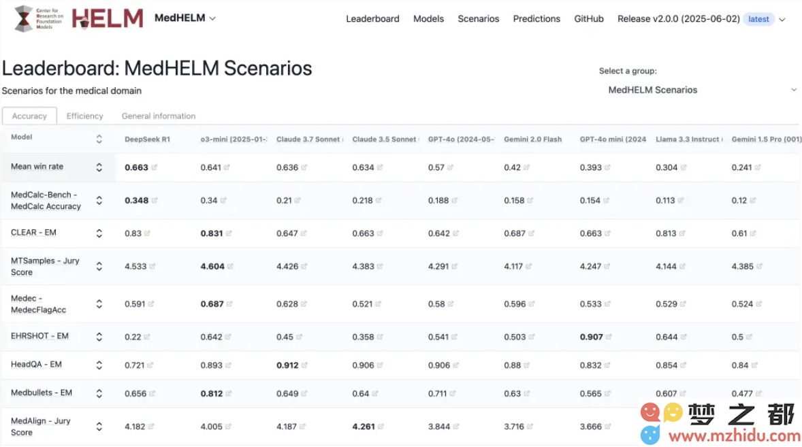Select the Medbullets - EM row label
The width and height of the screenshot is (802, 447).
tap(42, 393)
